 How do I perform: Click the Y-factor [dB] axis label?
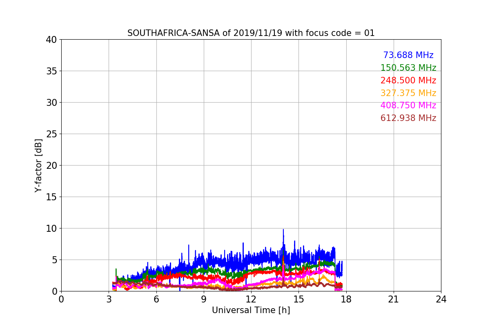[x=38, y=166]
